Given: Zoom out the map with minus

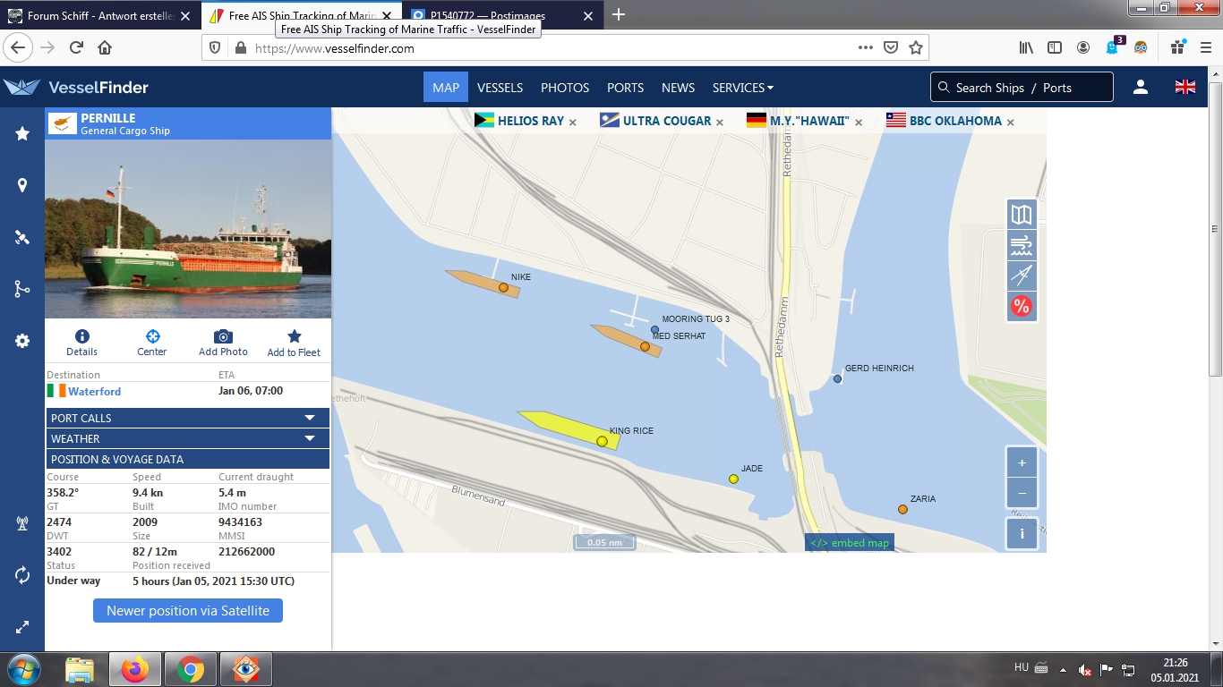Looking at the screenshot, I should [x=1022, y=493].
